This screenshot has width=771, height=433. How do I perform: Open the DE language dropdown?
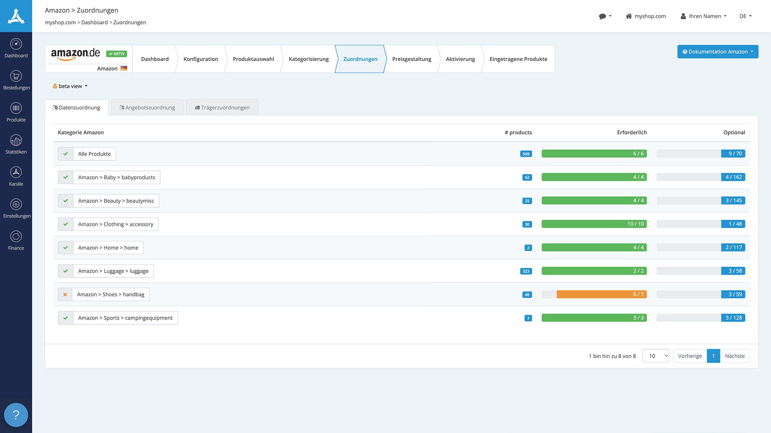pos(745,16)
